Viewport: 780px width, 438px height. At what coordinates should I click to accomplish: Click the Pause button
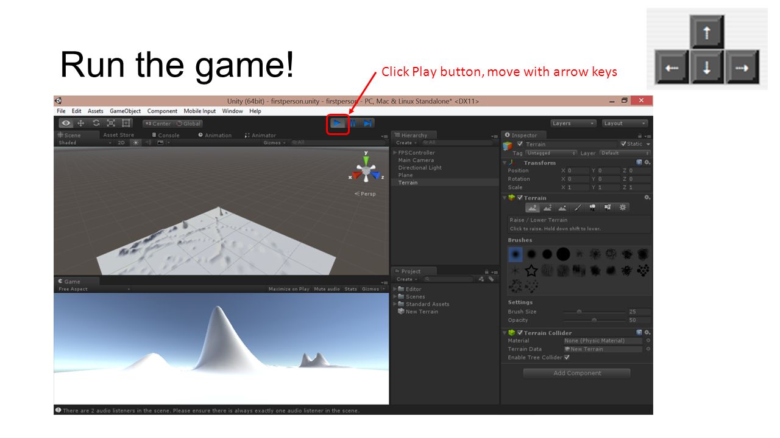[353, 123]
